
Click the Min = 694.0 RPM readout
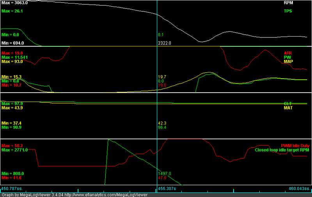tap(12, 43)
